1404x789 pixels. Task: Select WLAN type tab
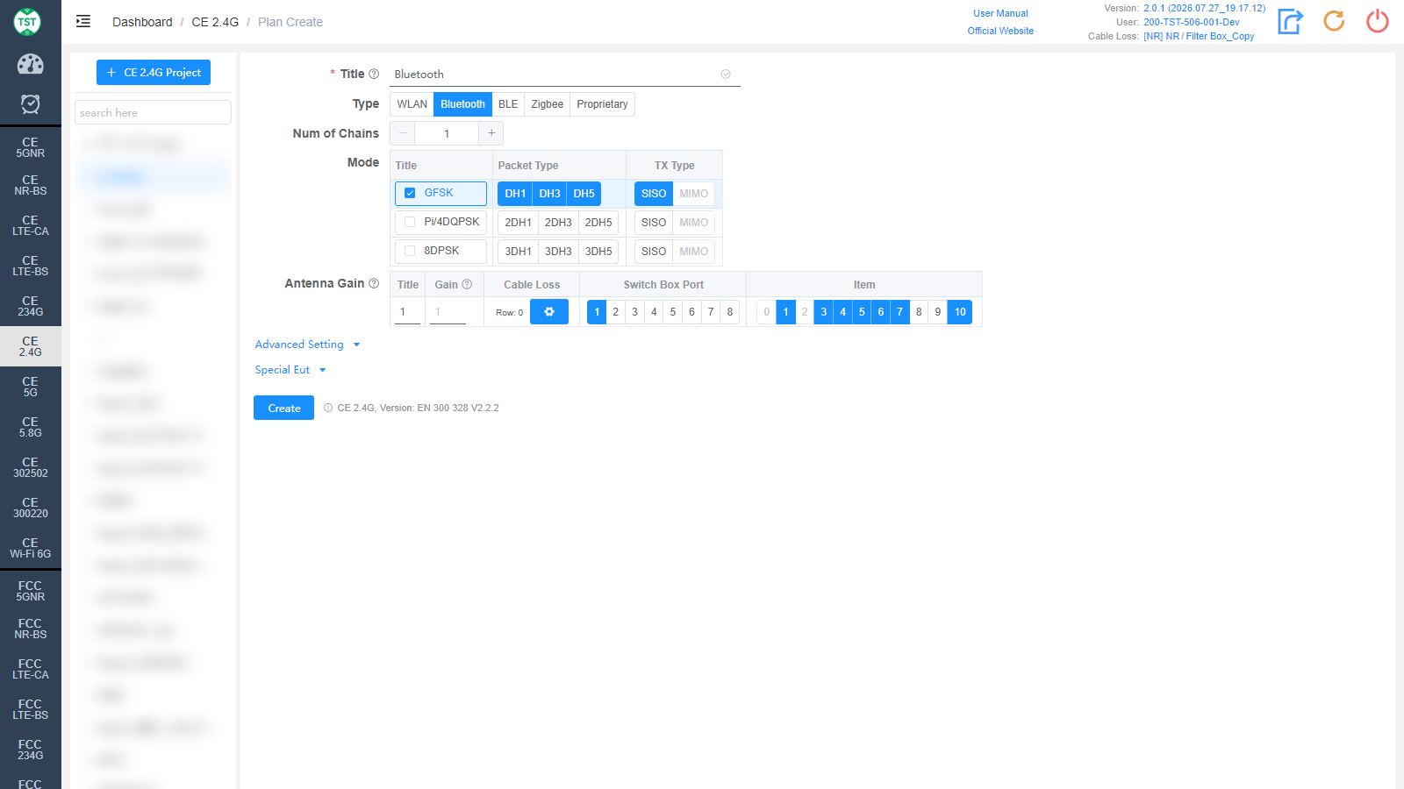pos(412,104)
